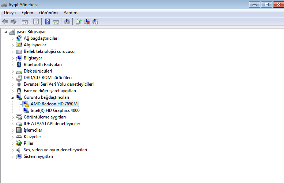Select Ses, video ve oyun denetleyicileri
Image resolution: width=284 pixels, height=183 pixels.
(55, 150)
